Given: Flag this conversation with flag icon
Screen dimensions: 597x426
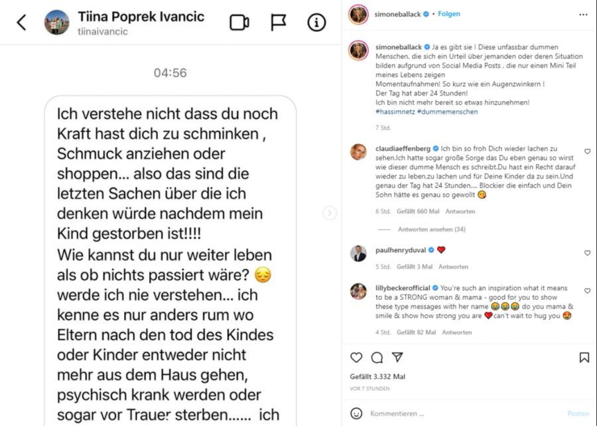Looking at the screenshot, I should (x=279, y=23).
